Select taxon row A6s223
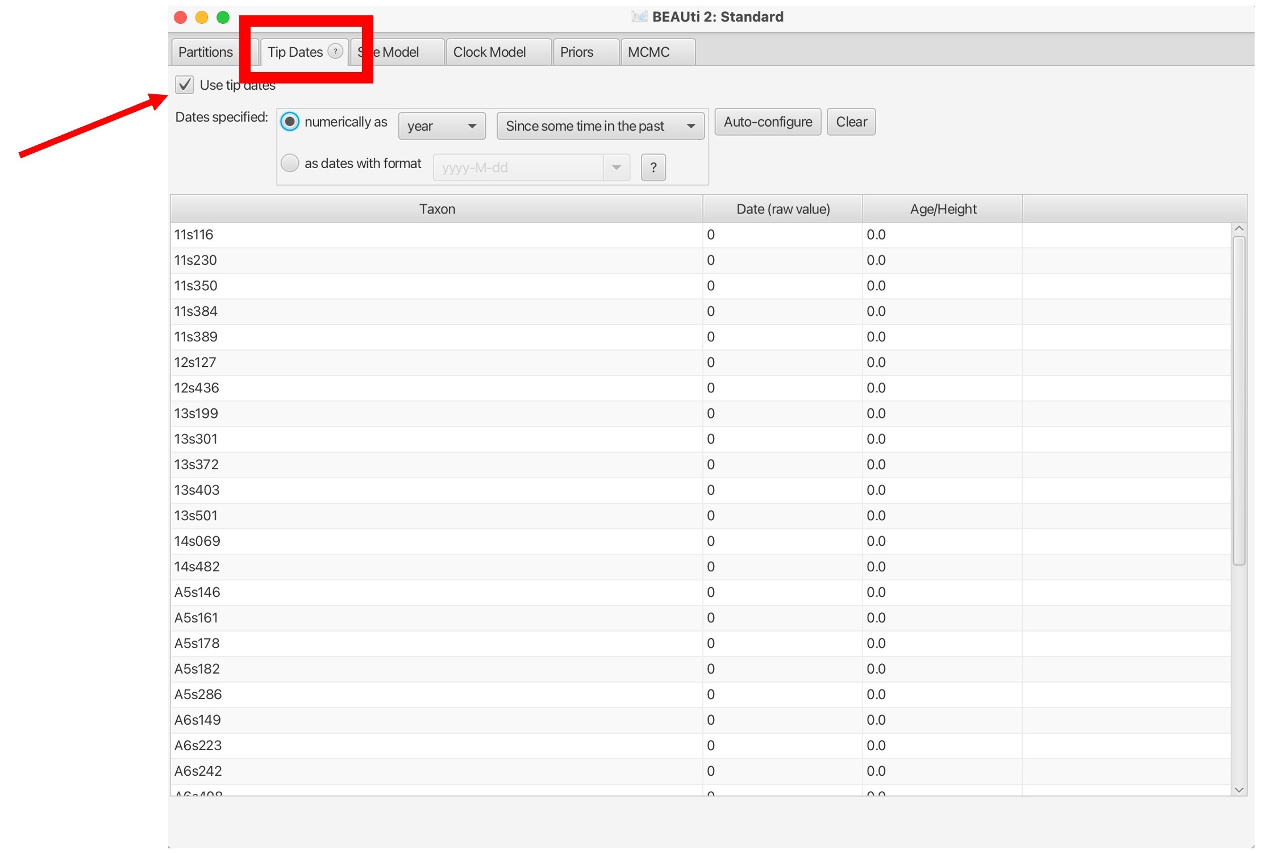Viewport: 1262px width, 853px height. [700, 746]
